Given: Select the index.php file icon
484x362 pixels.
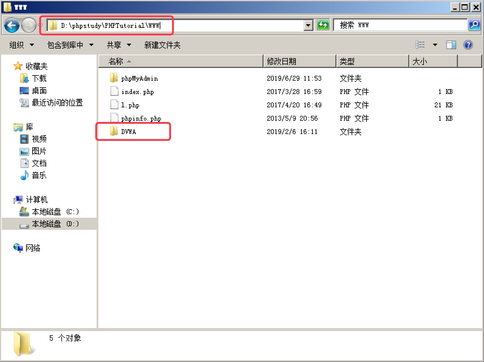Looking at the screenshot, I should (114, 91).
